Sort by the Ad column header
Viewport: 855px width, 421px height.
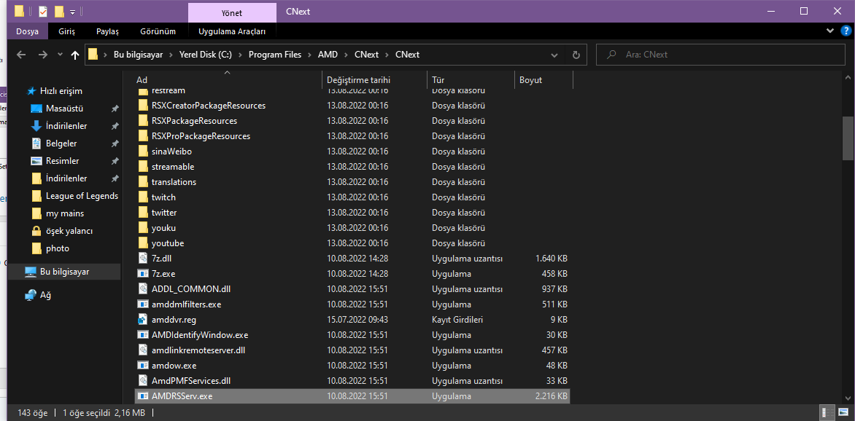pyautogui.click(x=228, y=79)
